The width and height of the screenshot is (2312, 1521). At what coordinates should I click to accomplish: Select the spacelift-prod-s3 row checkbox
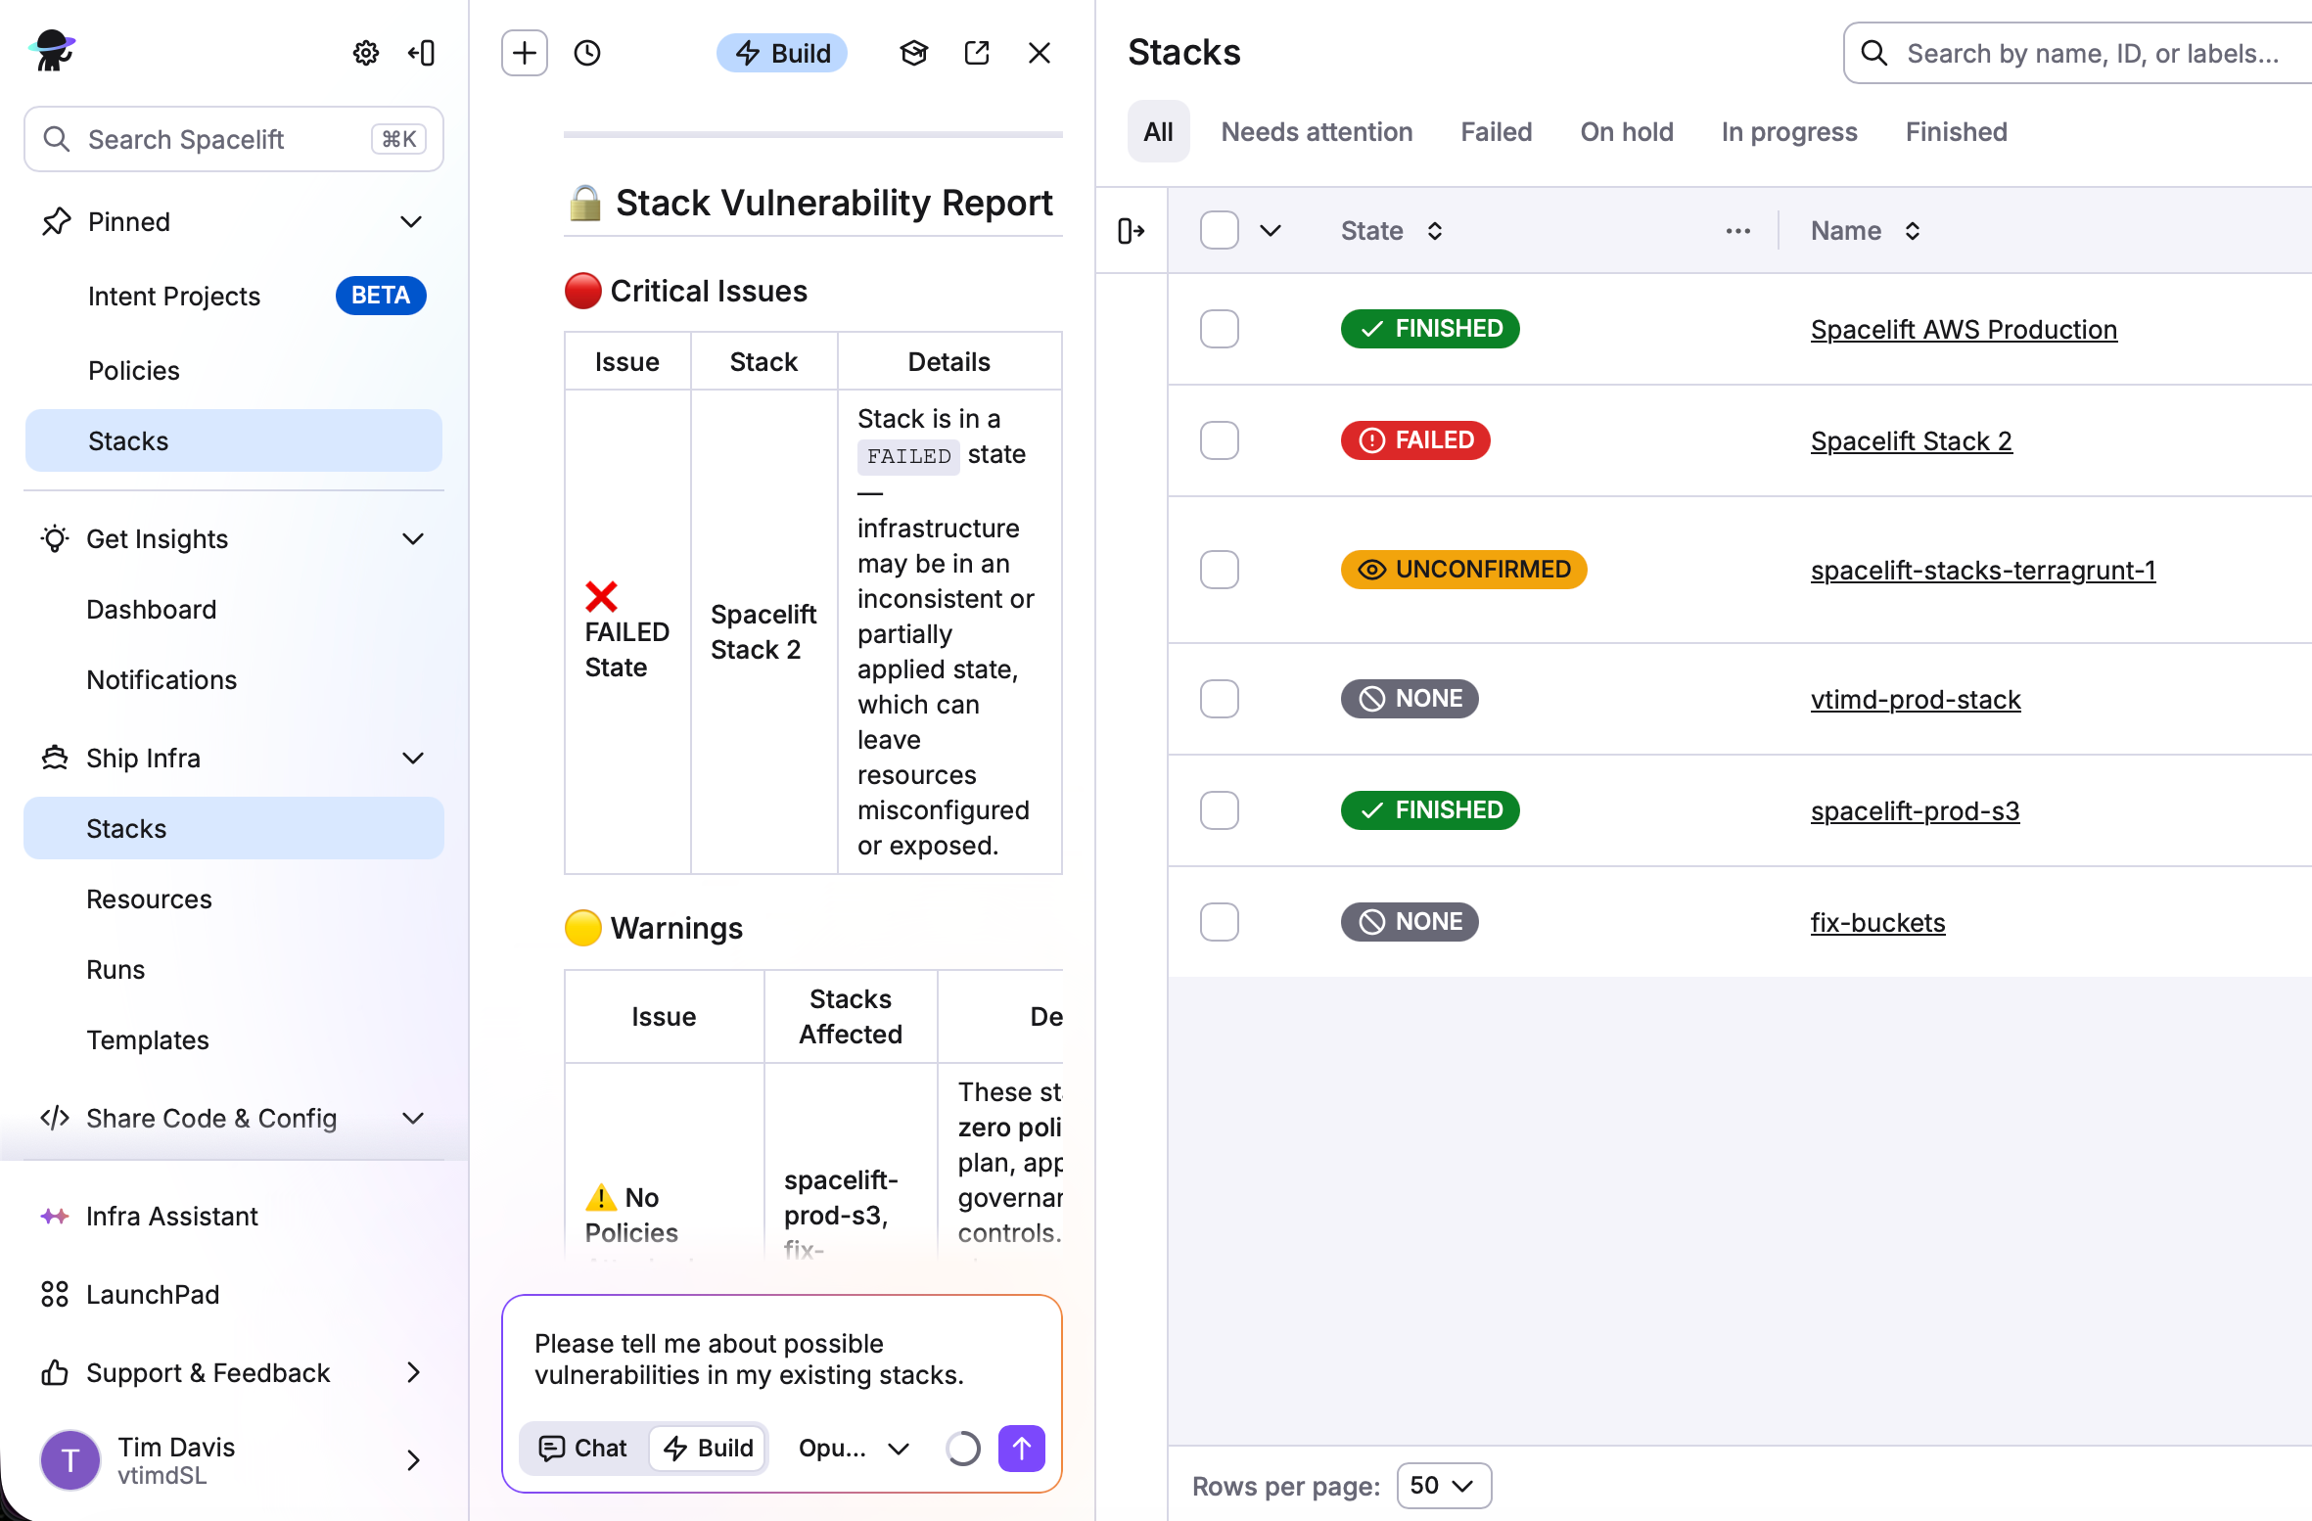pos(1220,810)
